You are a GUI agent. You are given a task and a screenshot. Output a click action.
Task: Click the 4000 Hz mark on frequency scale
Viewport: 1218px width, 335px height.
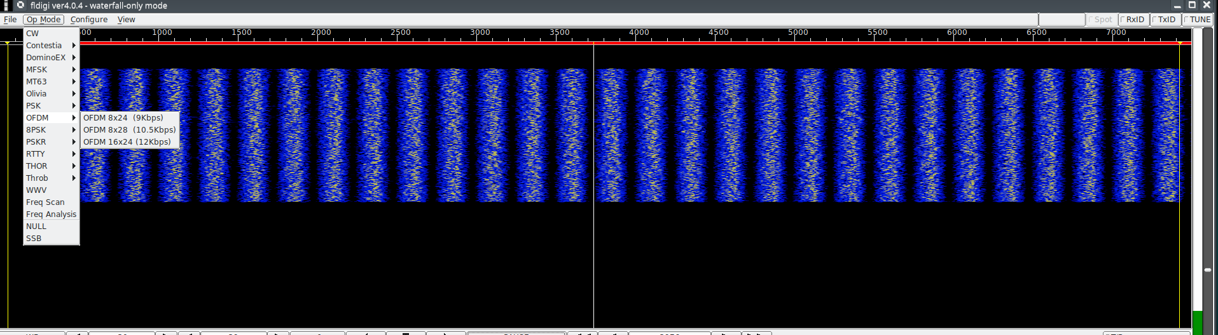click(639, 32)
